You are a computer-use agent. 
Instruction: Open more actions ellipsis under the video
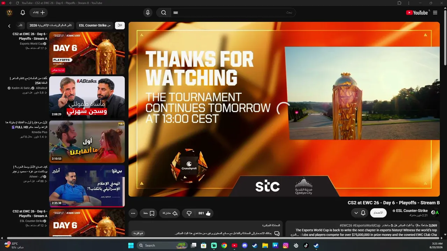tap(133, 213)
